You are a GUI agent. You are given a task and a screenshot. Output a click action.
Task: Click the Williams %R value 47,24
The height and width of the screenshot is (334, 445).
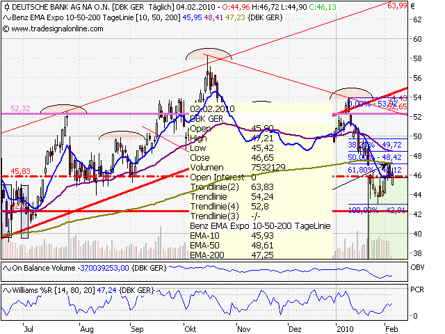tap(106, 290)
